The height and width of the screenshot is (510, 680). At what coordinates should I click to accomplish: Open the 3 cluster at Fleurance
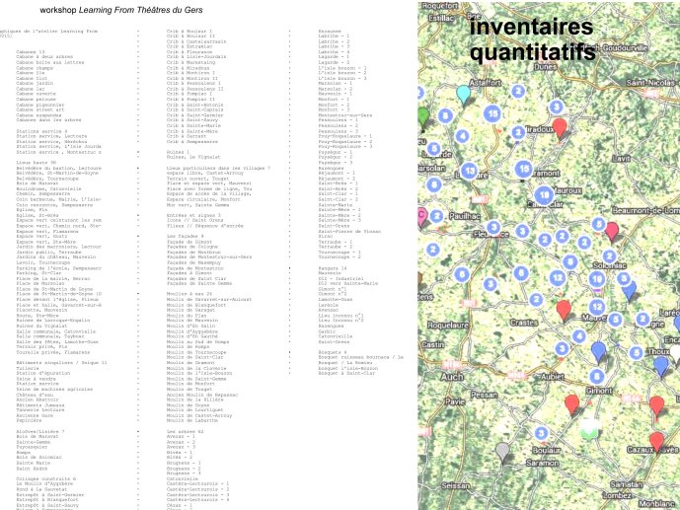tap(493, 227)
